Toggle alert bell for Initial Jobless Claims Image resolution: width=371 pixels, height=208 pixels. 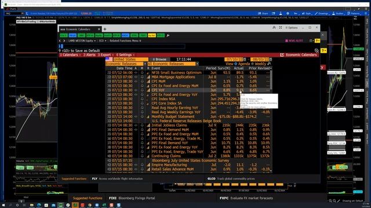[x=142, y=125]
